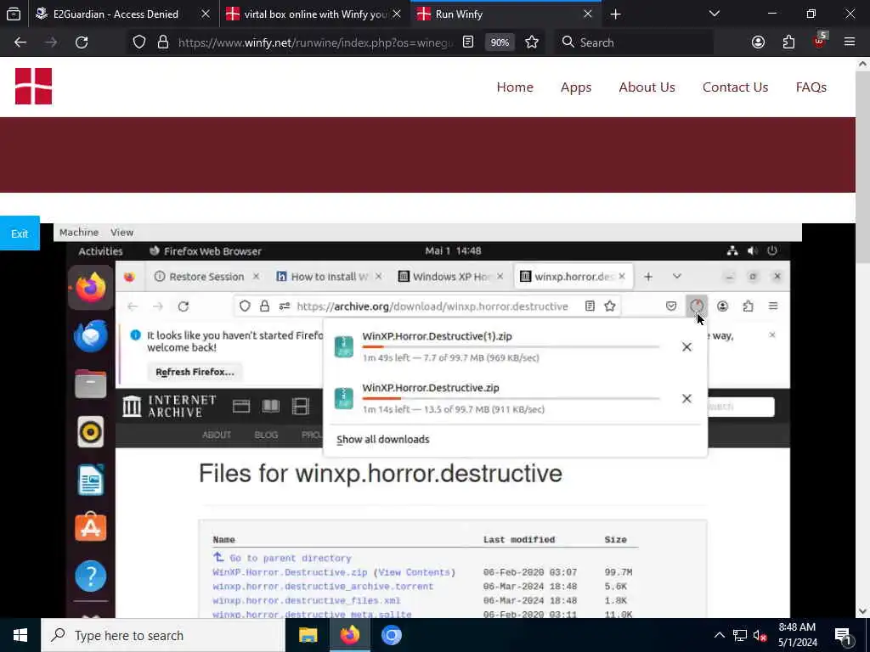The image size is (870, 652).
Task: Click the blue Exit button
Action: [20, 233]
